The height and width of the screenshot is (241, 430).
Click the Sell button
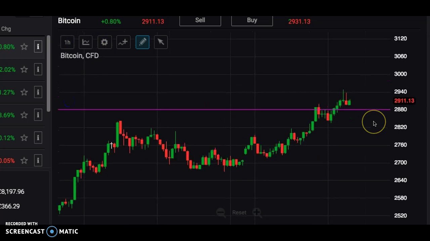click(x=200, y=20)
